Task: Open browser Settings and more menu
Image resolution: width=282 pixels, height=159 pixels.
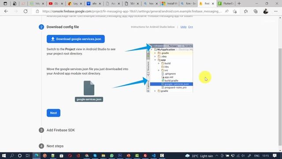Action: [x=276, y=11]
